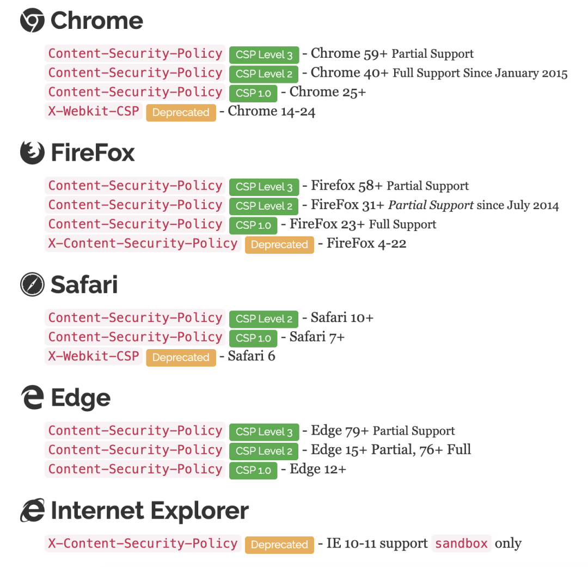Click the Deprecated badge next to Chrome 14-24

click(x=181, y=113)
